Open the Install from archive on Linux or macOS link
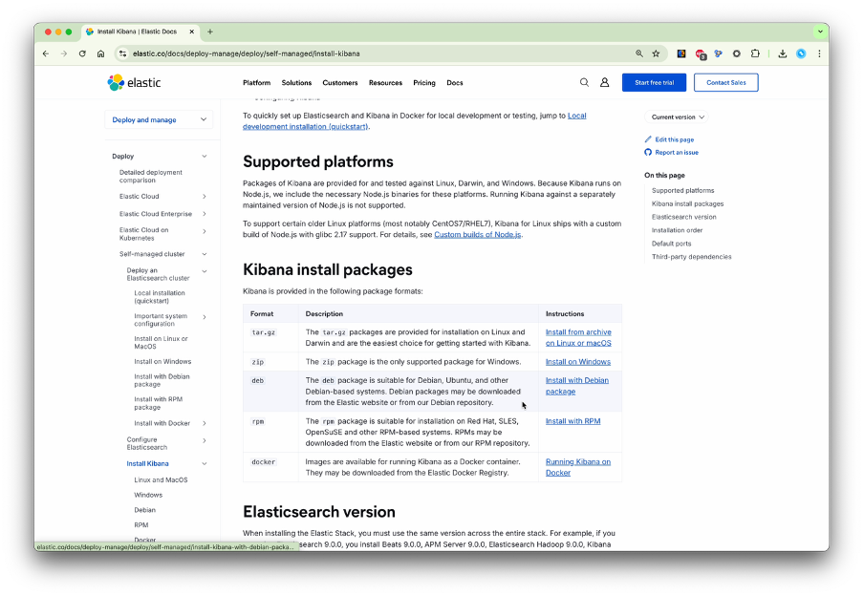Image resolution: width=864 pixels, height=596 pixels. point(578,338)
